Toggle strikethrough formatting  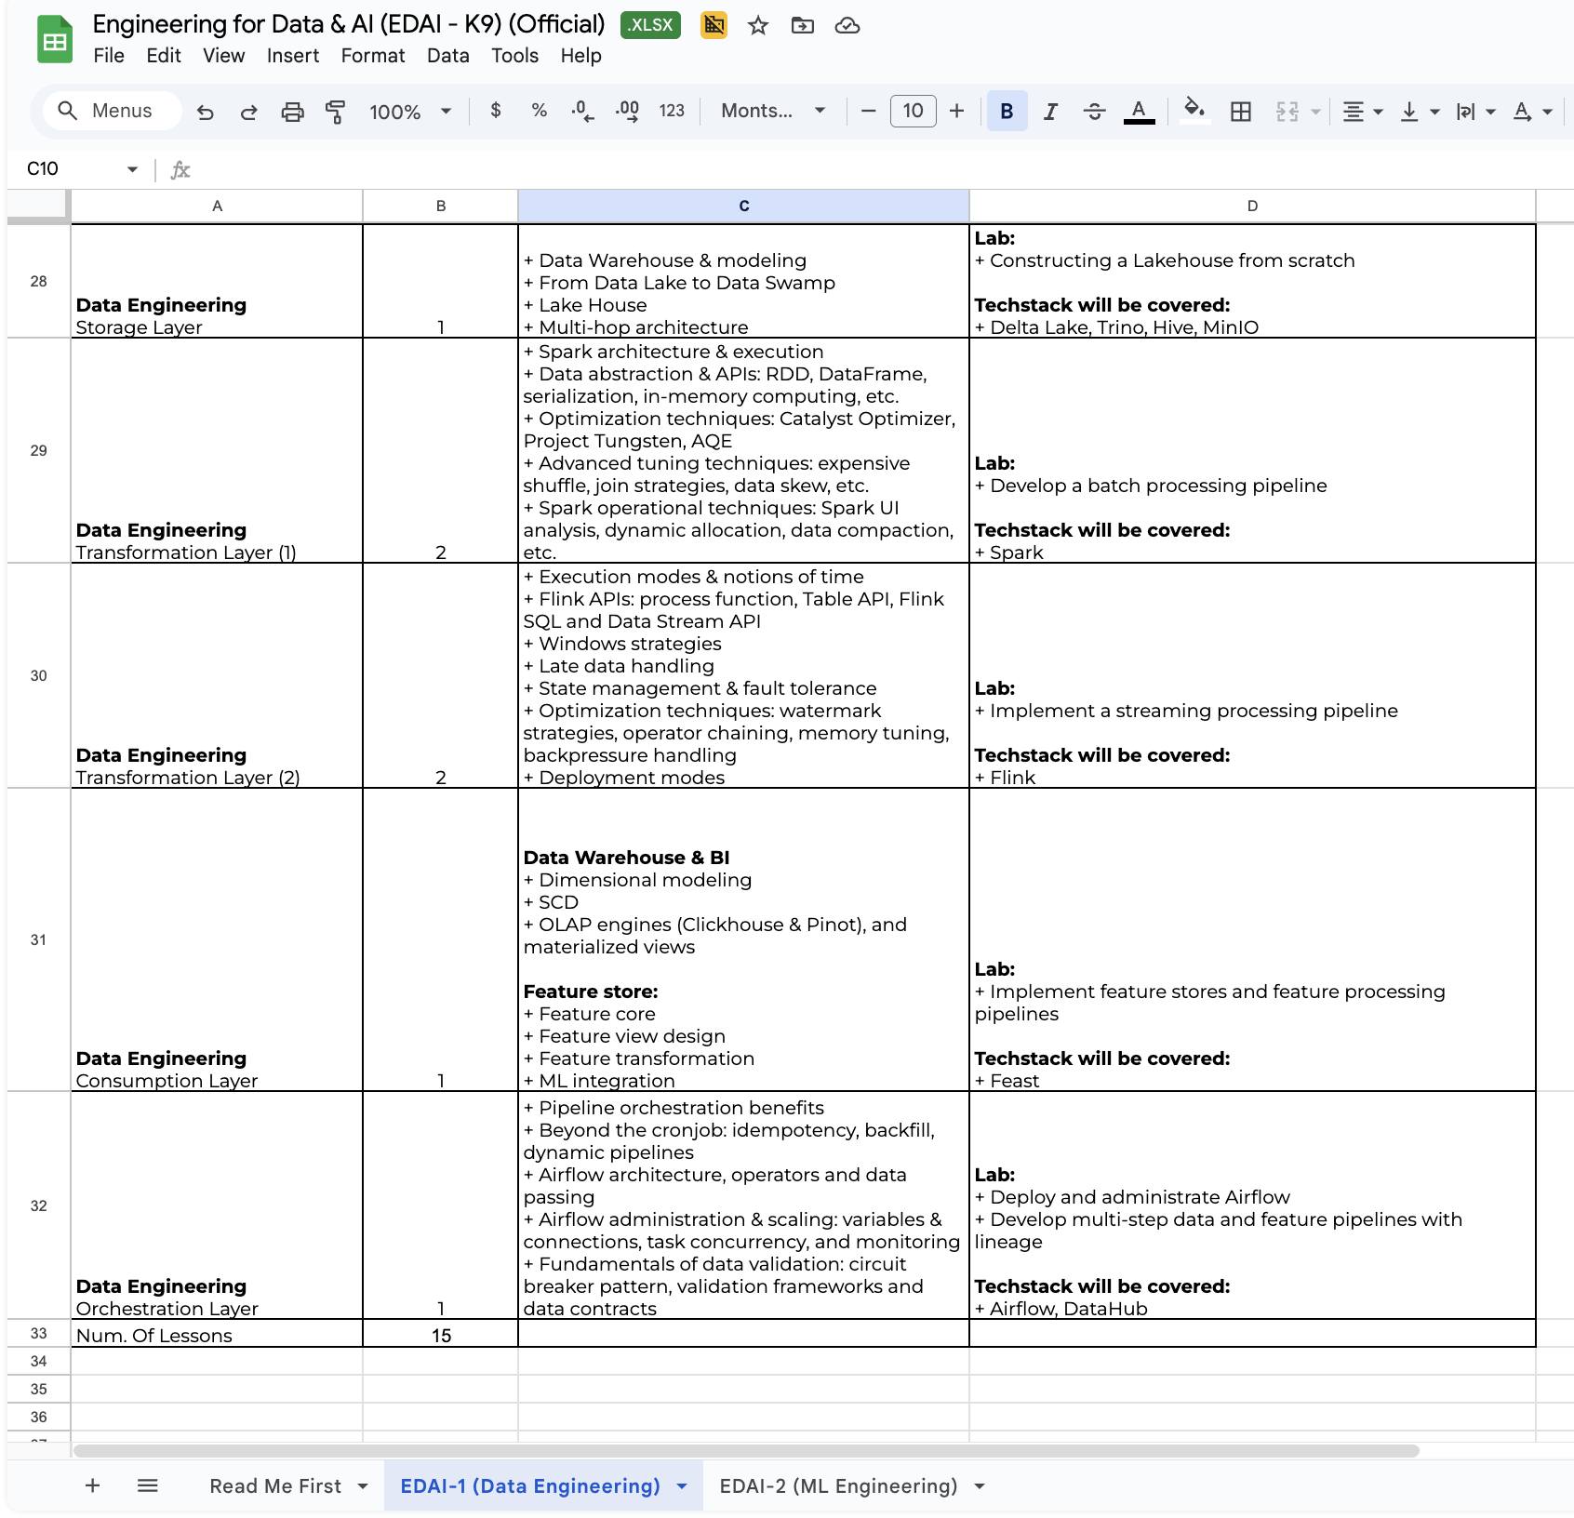tap(1094, 112)
